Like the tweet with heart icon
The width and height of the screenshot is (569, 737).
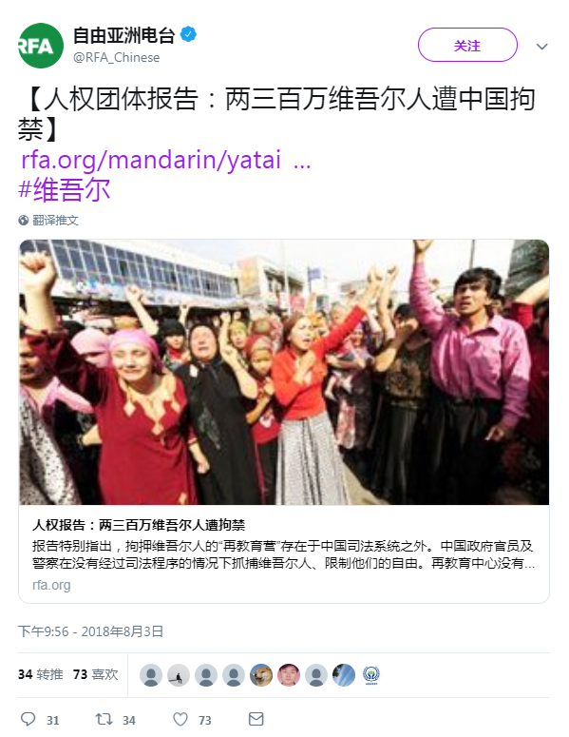pos(180,719)
